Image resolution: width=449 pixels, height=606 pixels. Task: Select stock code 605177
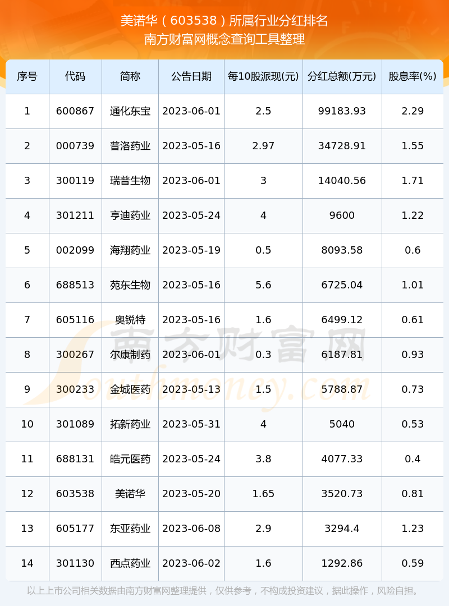(x=75, y=529)
